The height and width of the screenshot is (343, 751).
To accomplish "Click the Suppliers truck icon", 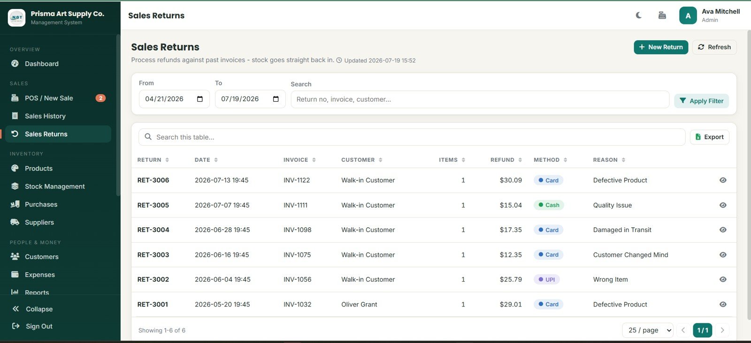I will 15,222.
